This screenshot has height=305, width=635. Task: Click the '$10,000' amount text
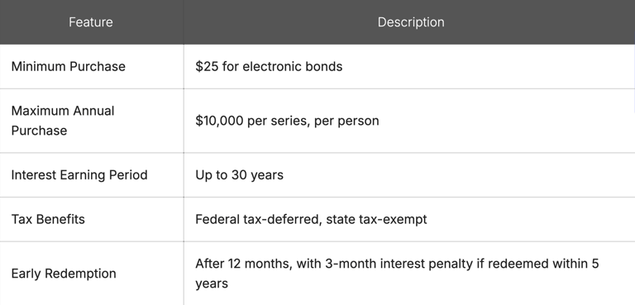point(219,121)
